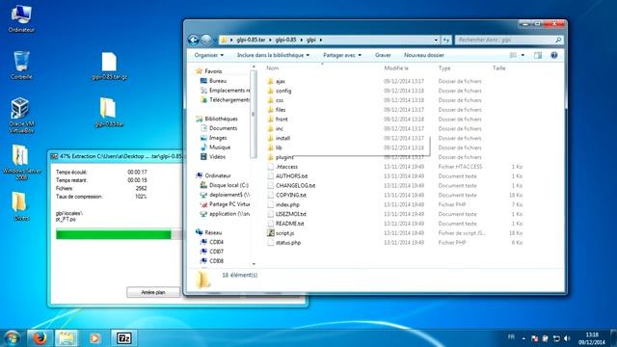Open the Corbeille recycle bin icon
This screenshot has width=617, height=347.
21,66
